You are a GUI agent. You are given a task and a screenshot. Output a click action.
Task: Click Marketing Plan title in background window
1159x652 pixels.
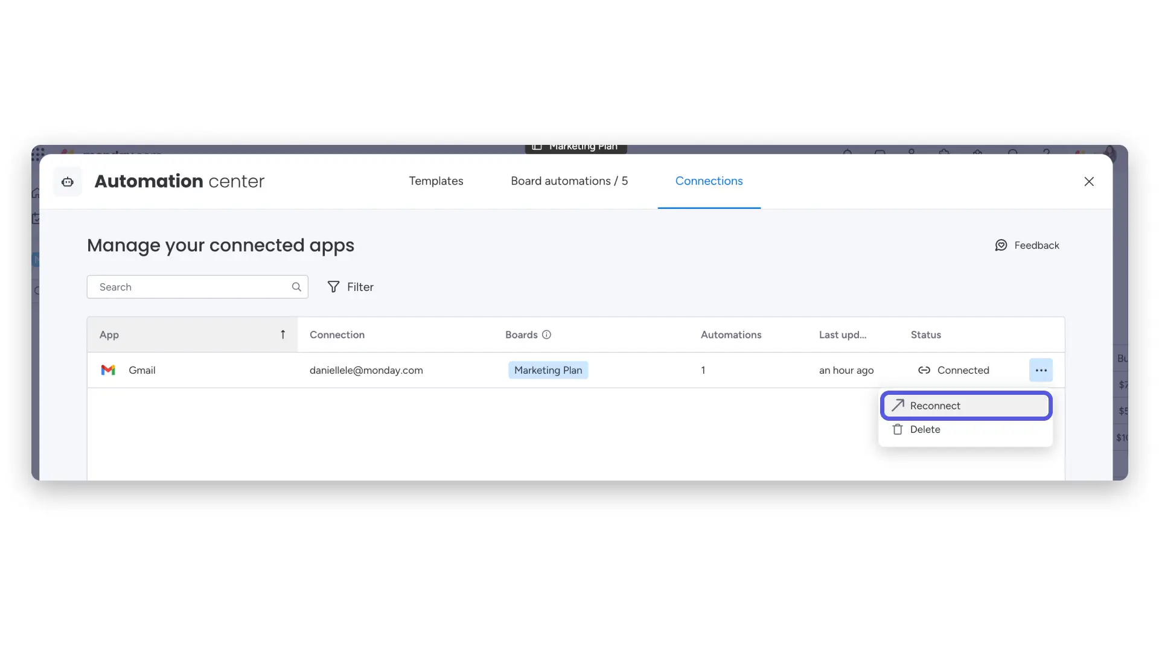(583, 147)
